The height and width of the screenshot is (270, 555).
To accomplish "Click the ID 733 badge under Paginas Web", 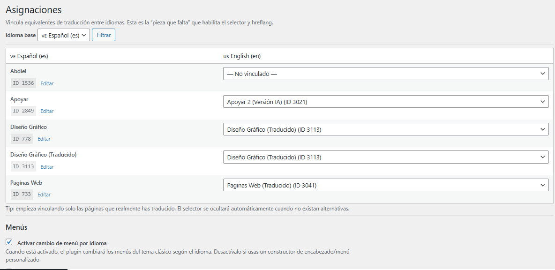I will click(x=22, y=194).
